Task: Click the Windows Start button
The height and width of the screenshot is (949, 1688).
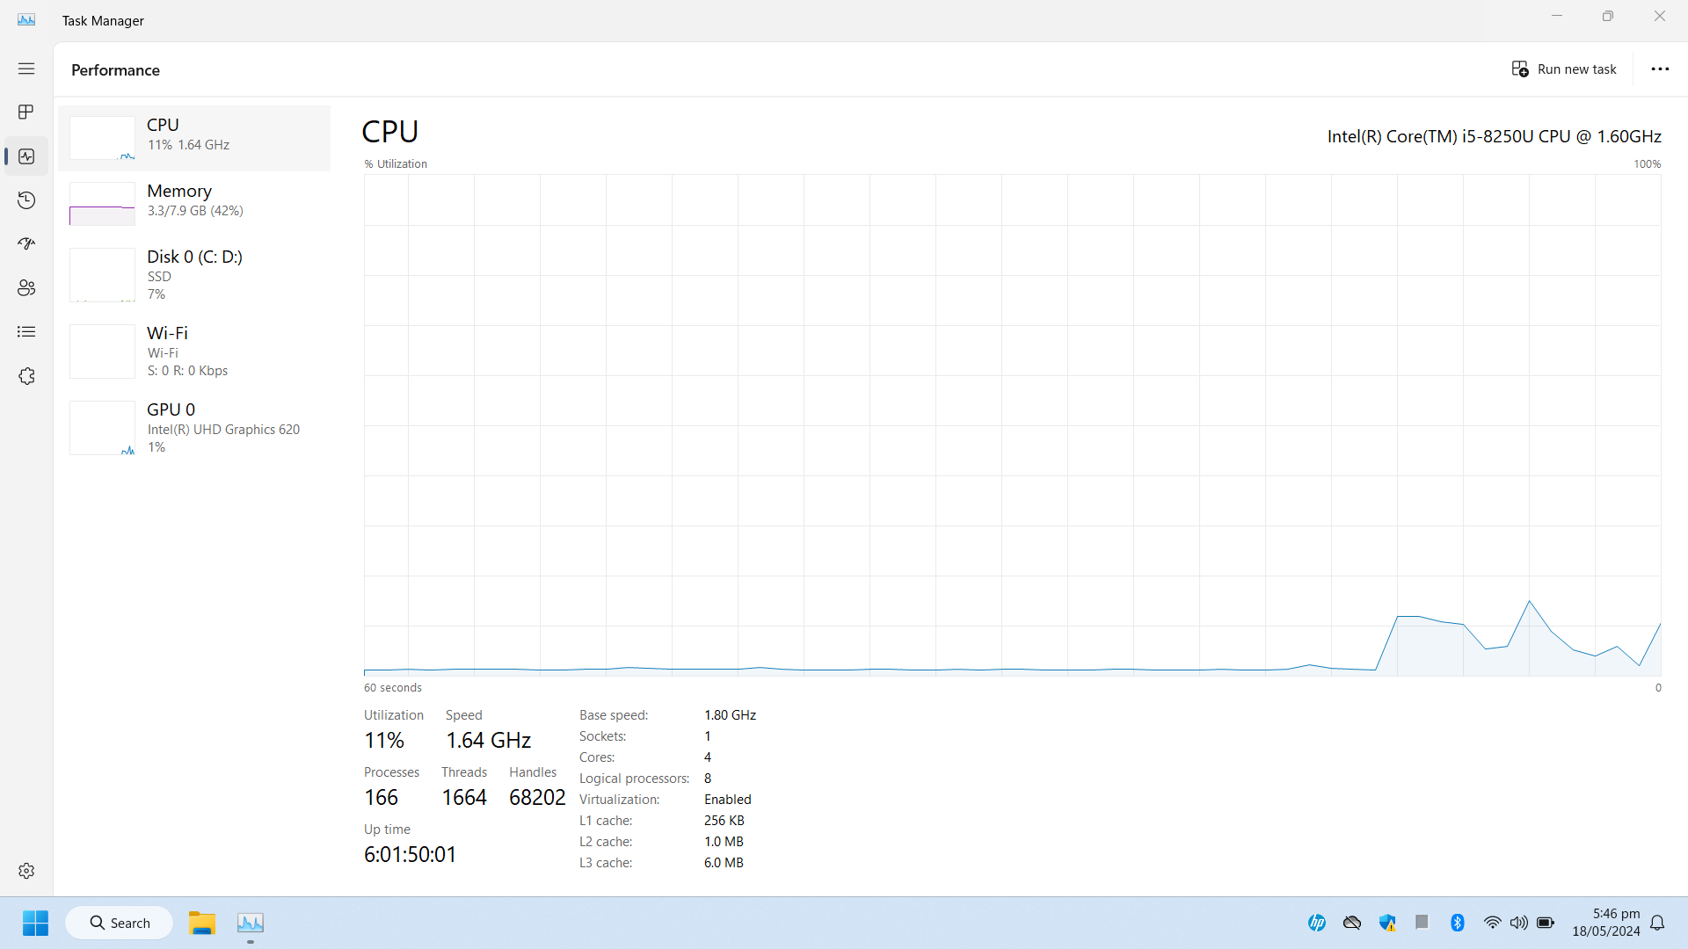Action: pos(35,923)
